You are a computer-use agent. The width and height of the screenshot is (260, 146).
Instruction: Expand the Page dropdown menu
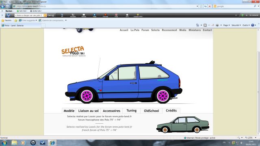226,25
